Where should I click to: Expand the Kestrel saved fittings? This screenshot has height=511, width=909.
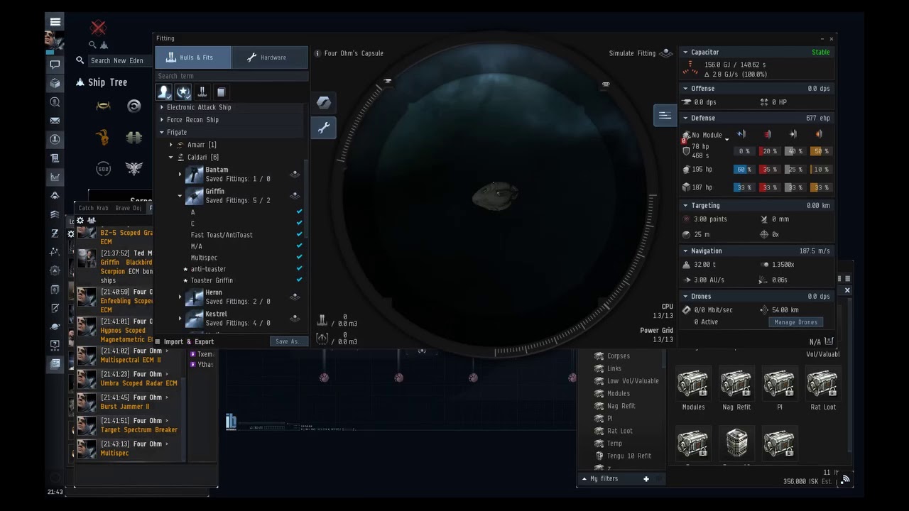pos(180,319)
